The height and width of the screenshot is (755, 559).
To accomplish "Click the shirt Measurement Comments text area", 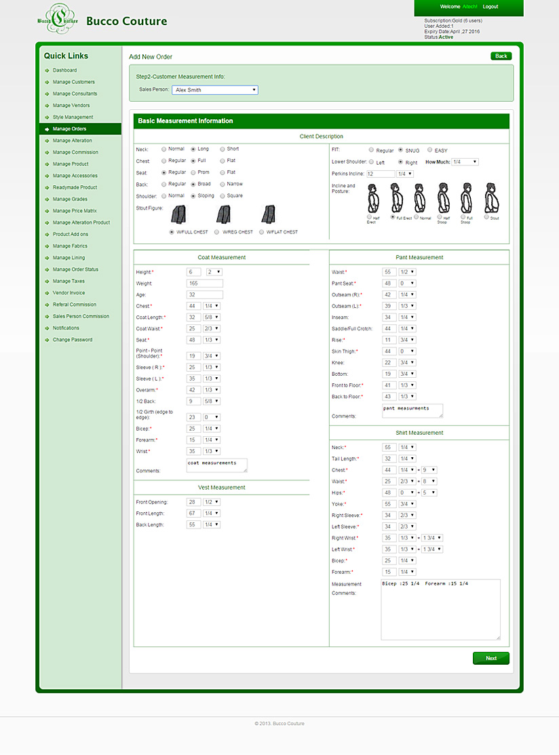I will tap(440, 610).
